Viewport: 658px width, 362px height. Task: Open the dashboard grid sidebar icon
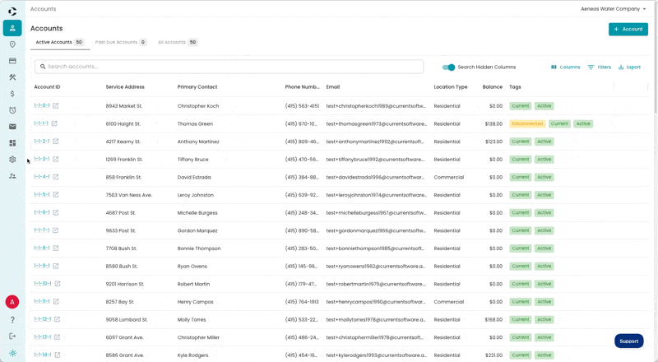(12, 143)
